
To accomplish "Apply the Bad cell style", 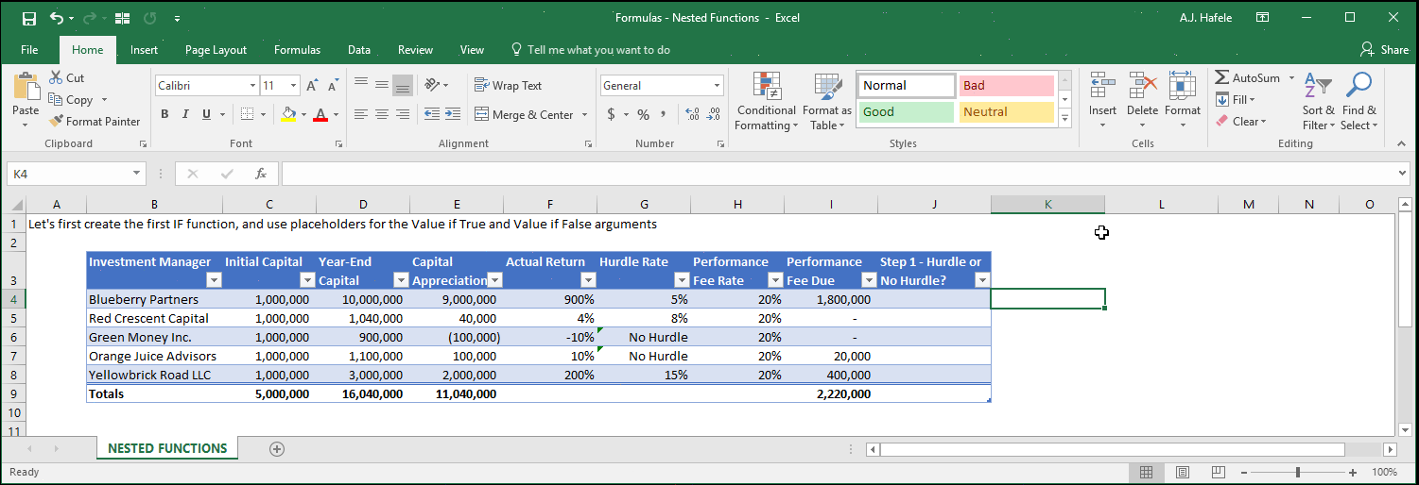I will coord(1007,86).
